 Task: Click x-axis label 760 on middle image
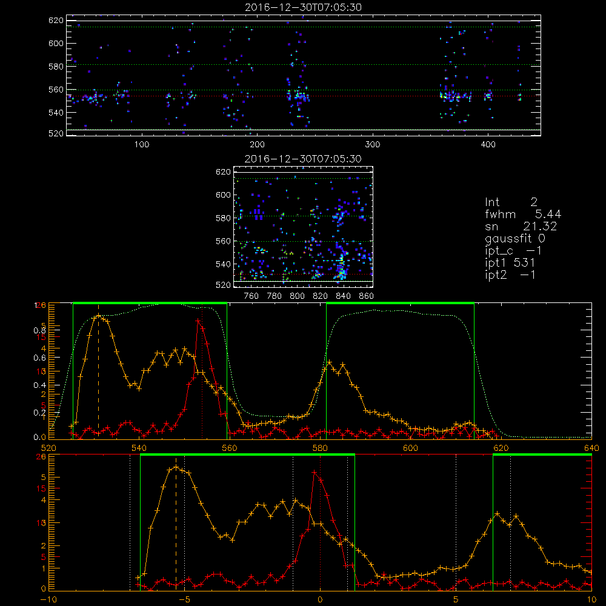coord(251,296)
